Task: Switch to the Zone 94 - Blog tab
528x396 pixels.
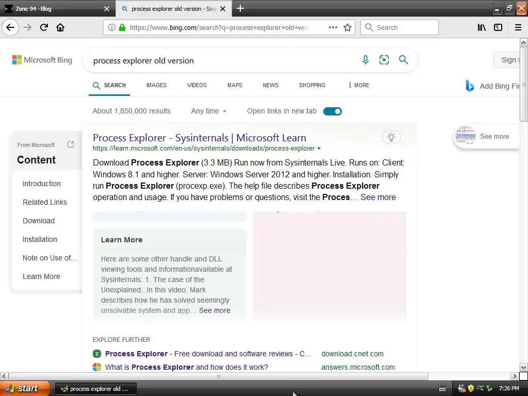Action: point(58,9)
